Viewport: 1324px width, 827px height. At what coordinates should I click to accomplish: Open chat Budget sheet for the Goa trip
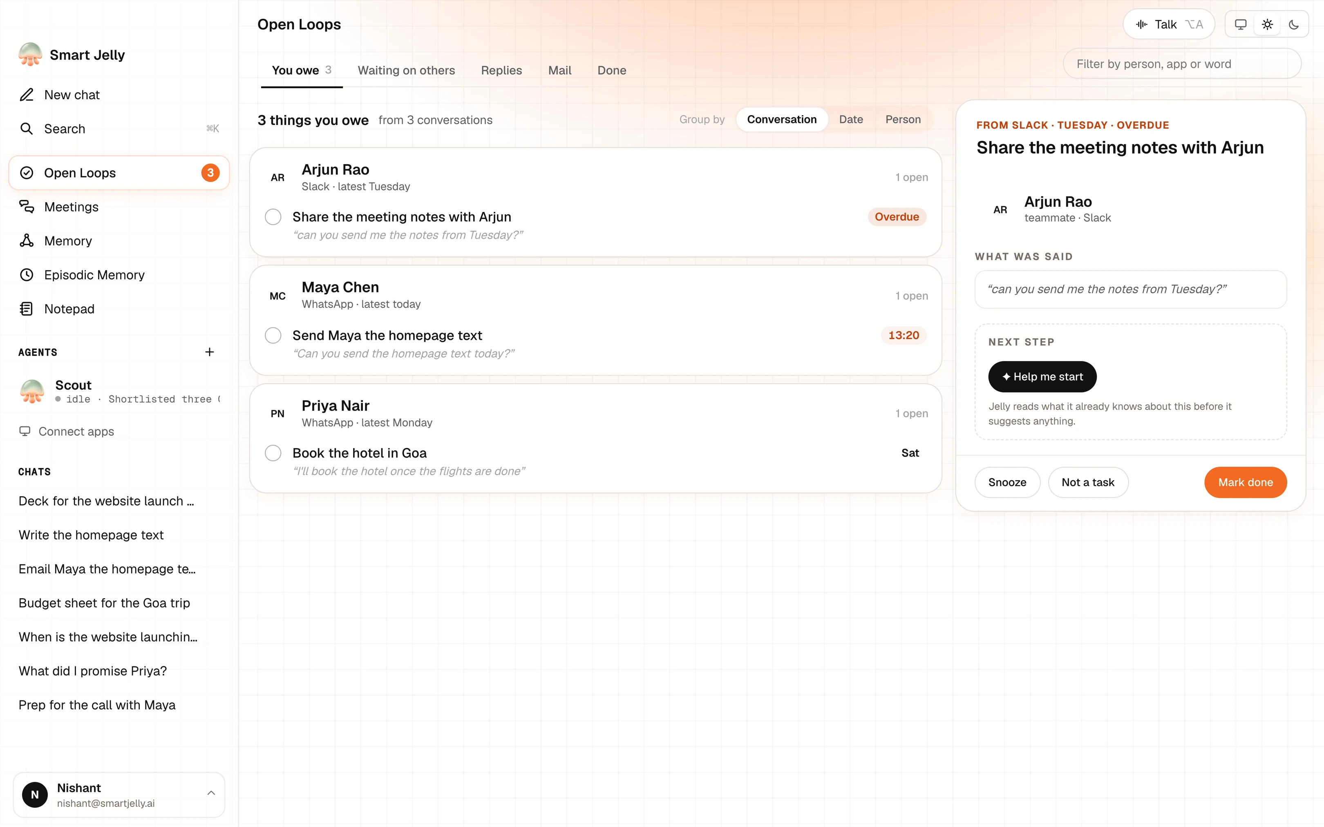click(104, 603)
